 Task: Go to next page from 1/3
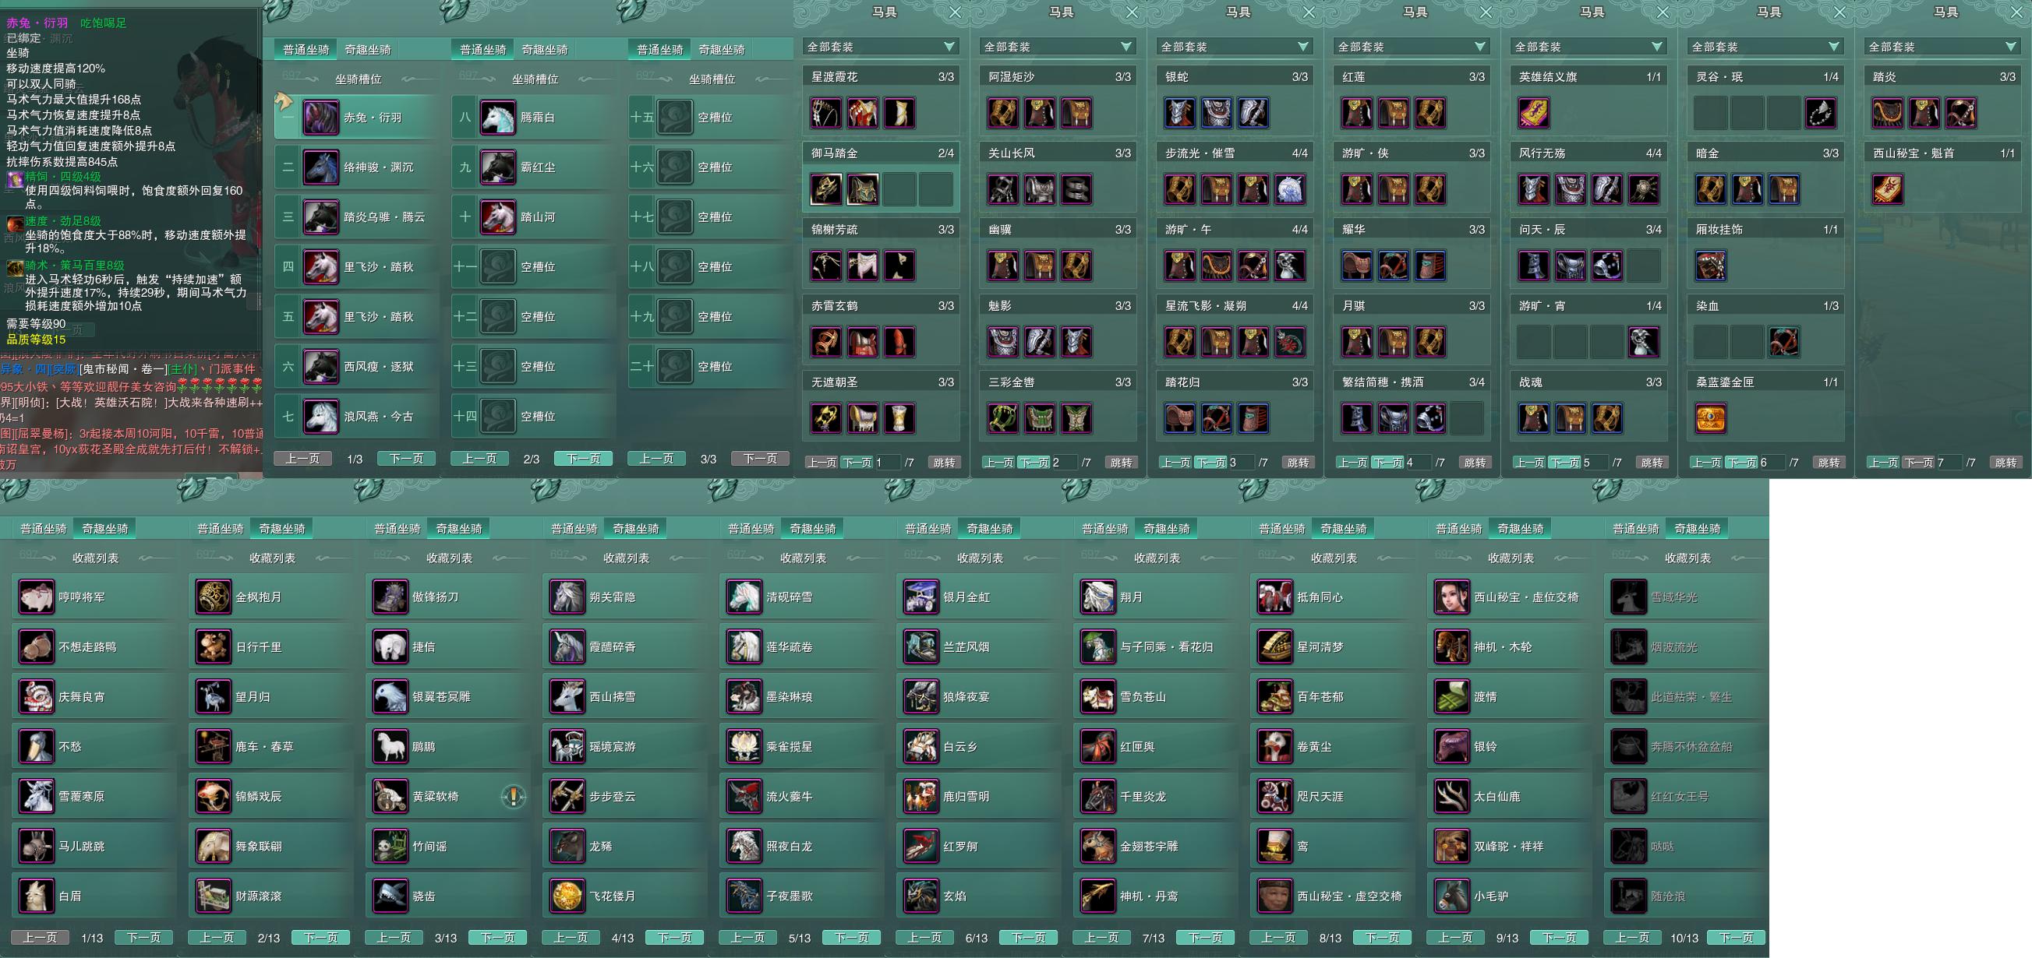(406, 459)
